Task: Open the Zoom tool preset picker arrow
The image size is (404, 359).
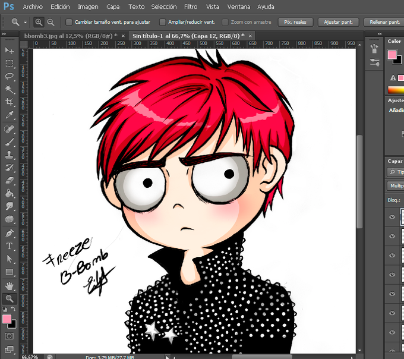Action: click(25, 23)
